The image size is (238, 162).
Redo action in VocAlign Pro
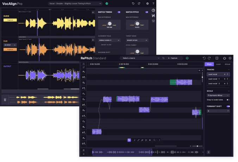139,4
